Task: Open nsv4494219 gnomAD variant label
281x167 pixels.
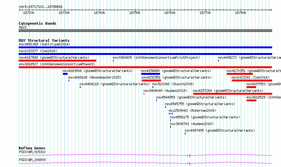Action: coord(115,84)
